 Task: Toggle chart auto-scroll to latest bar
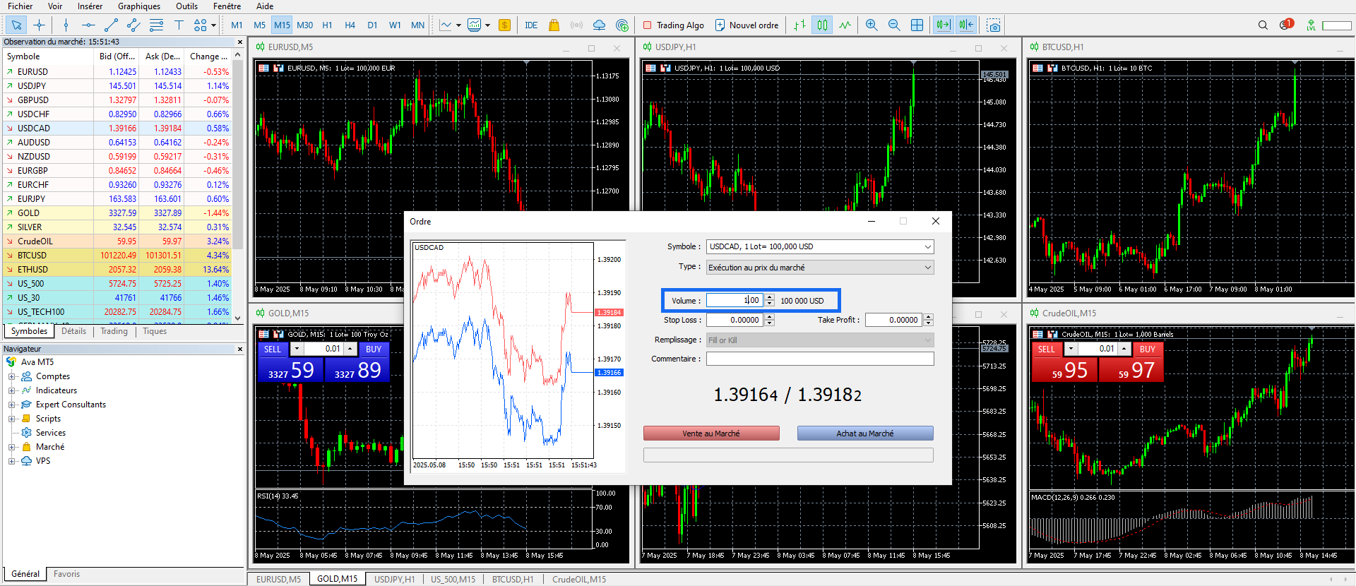coord(944,25)
